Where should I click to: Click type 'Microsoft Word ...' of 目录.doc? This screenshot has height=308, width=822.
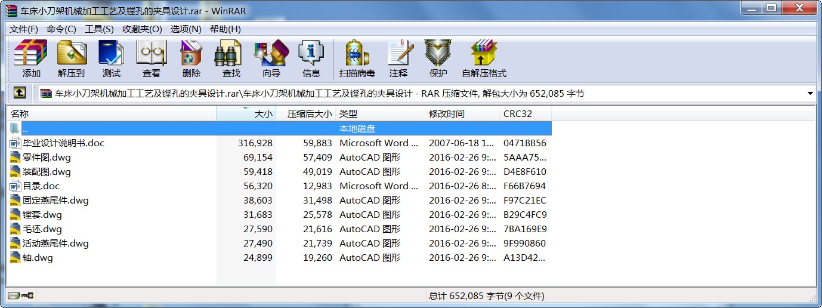pos(378,186)
